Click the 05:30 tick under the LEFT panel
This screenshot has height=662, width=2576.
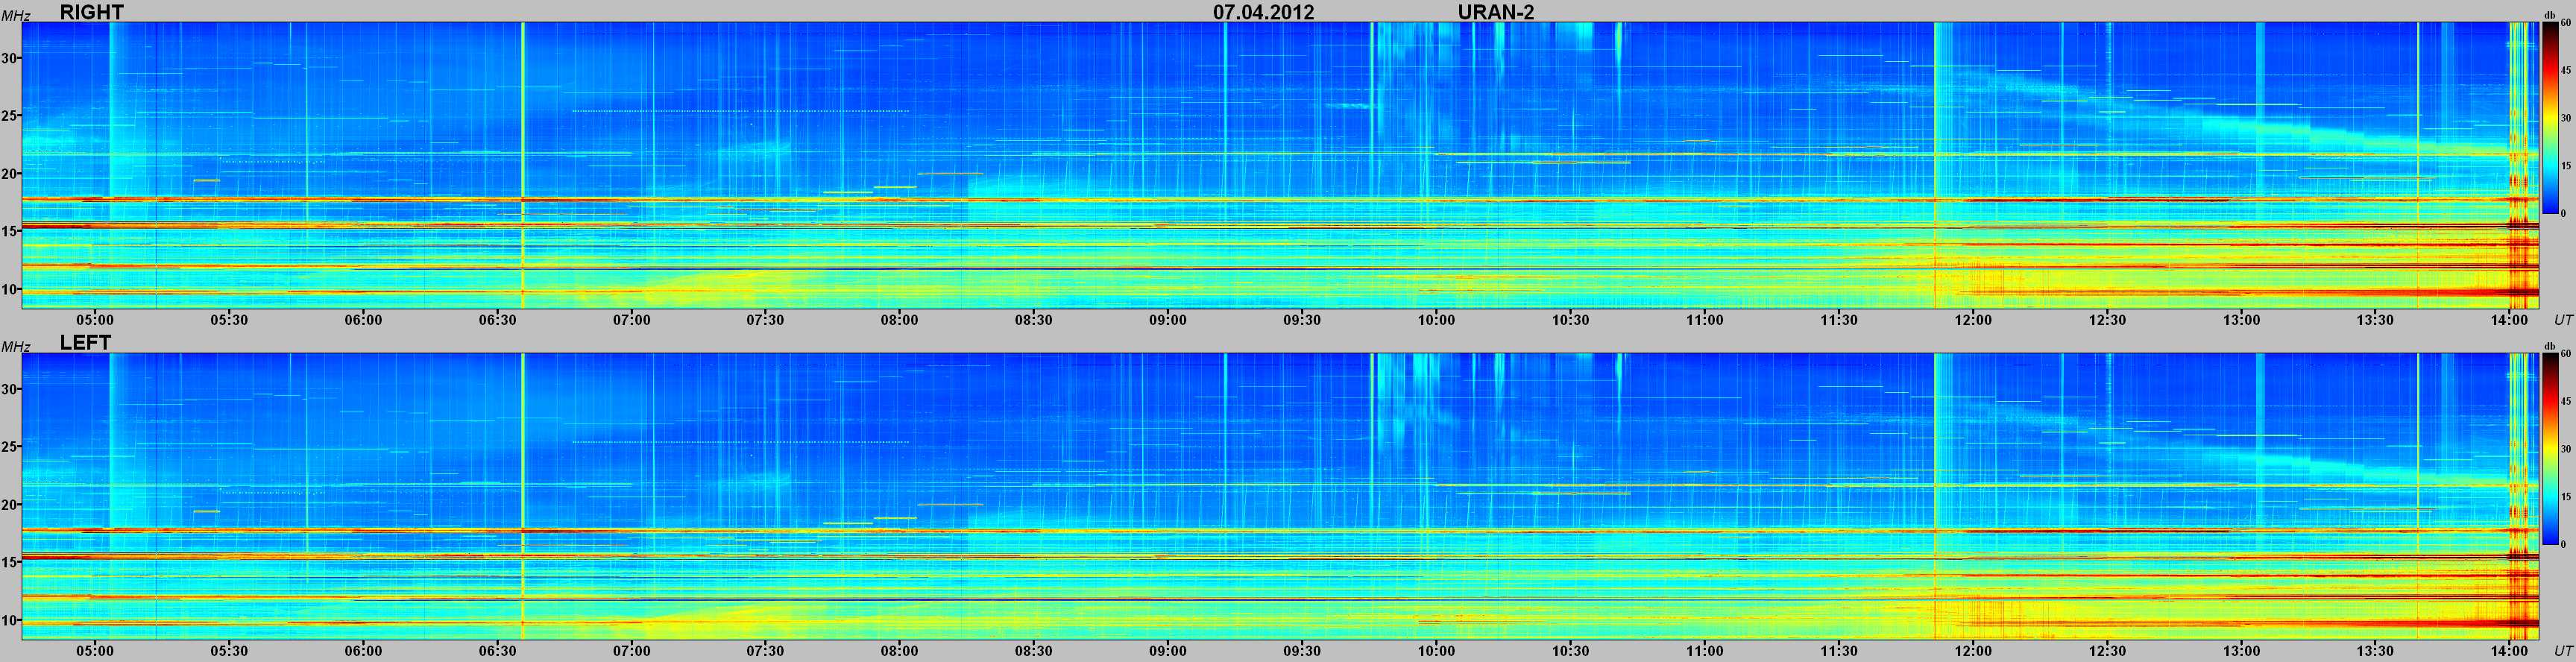tap(229, 651)
